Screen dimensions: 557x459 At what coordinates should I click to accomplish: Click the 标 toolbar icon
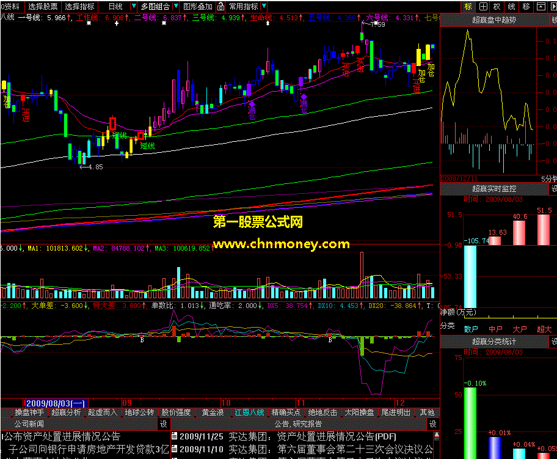point(468,6)
